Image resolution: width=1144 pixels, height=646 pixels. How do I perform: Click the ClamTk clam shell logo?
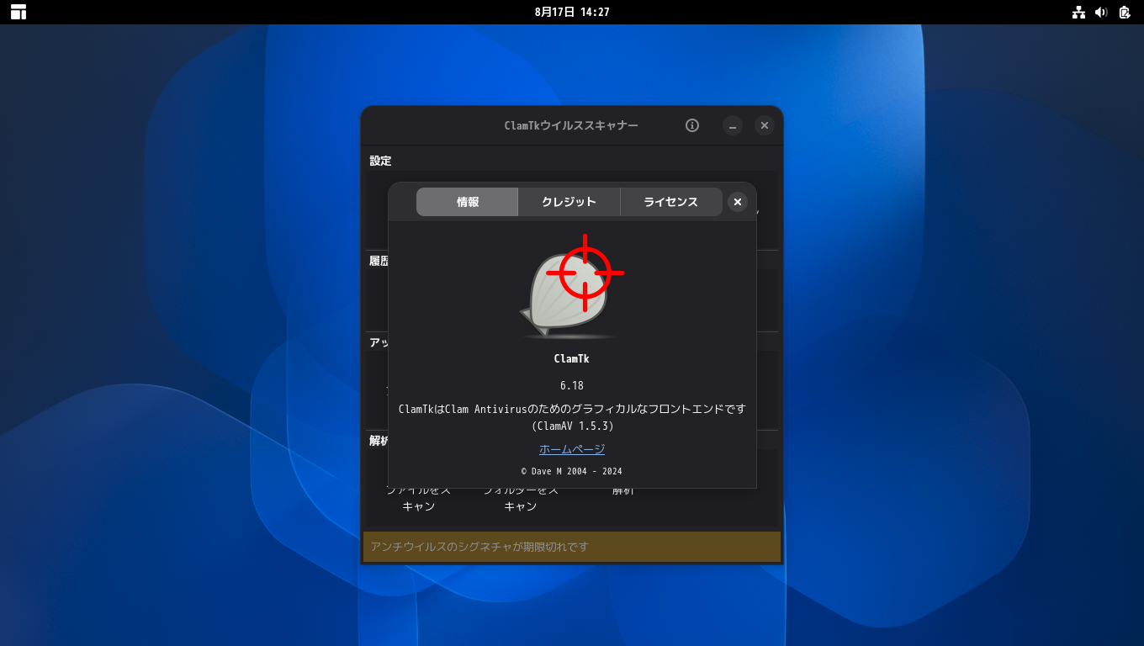pos(572,287)
